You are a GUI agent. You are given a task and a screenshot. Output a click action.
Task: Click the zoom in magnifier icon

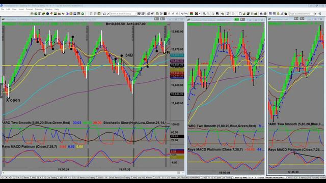click(x=204, y=14)
